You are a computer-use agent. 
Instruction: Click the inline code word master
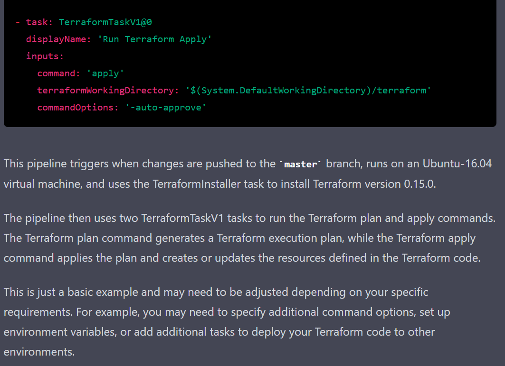pos(300,164)
